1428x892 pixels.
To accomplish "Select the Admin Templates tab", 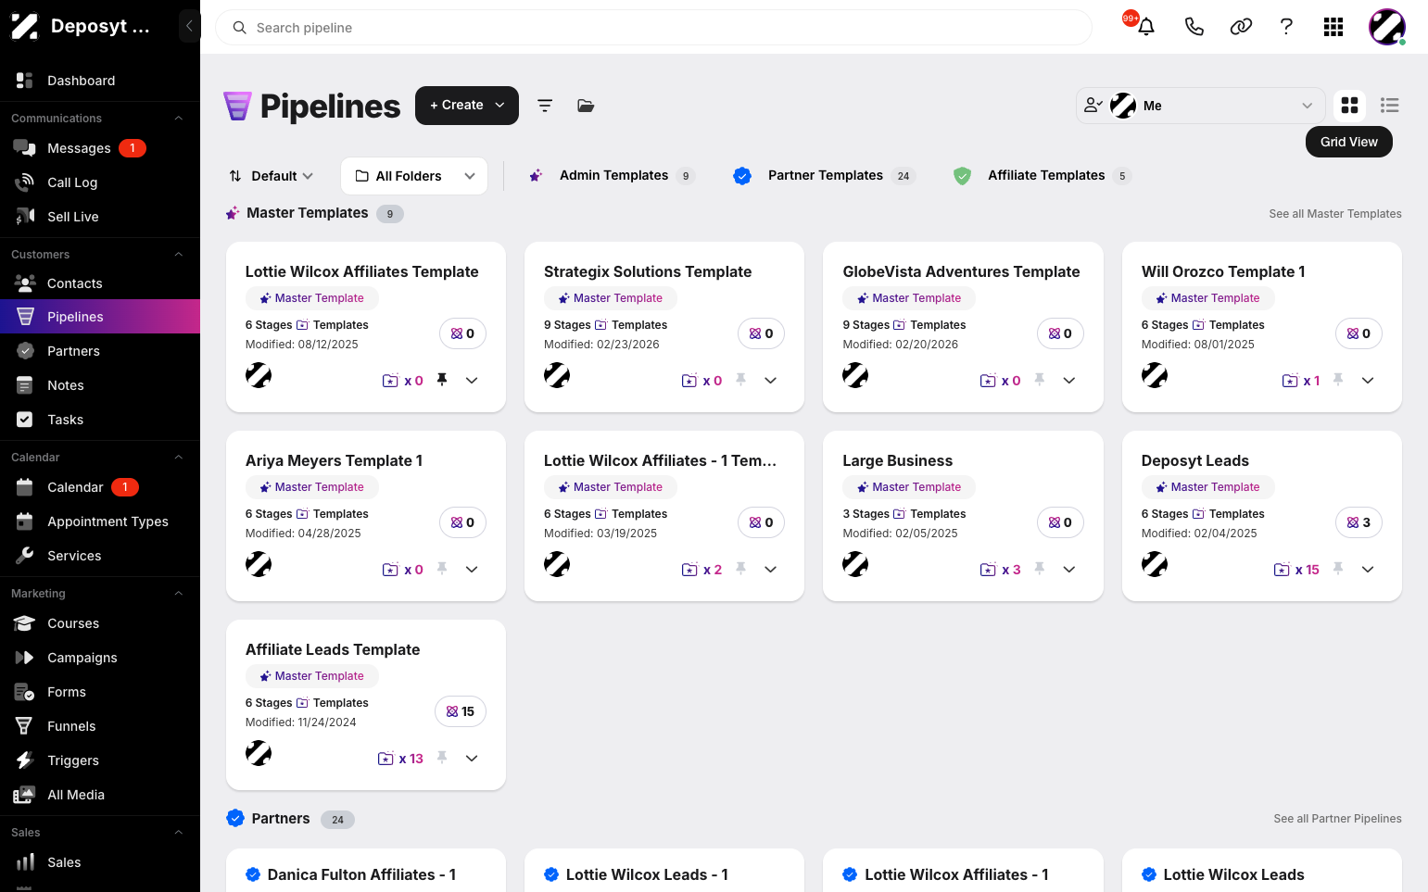I will [x=611, y=176].
